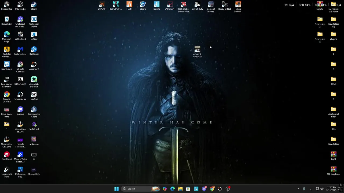Launch Ready or Not shortcut

[x=225, y=6]
